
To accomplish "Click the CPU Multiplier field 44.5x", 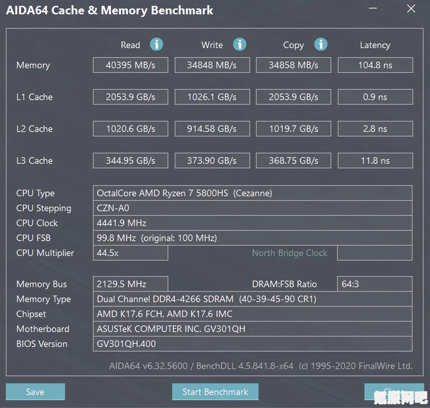I will tap(131, 253).
